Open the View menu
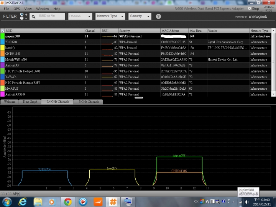The width and height of the screenshot is (276, 207). coord(28,8)
